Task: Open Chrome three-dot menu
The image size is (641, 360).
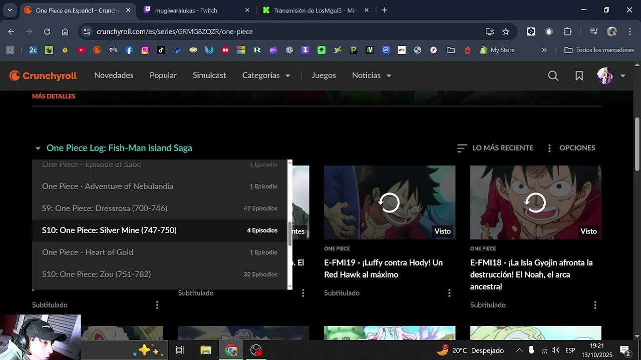Action: [630, 31]
